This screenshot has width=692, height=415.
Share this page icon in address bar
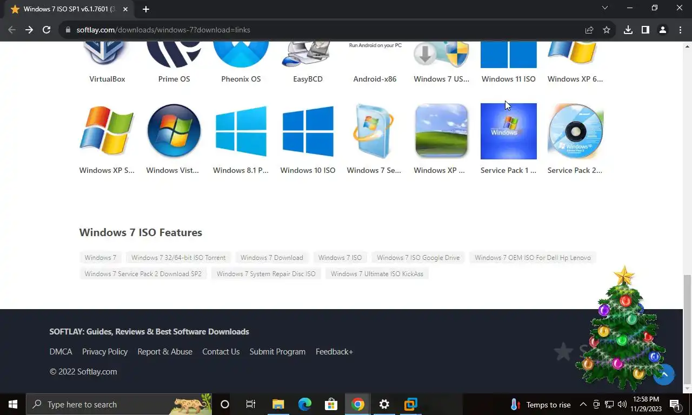[589, 30]
